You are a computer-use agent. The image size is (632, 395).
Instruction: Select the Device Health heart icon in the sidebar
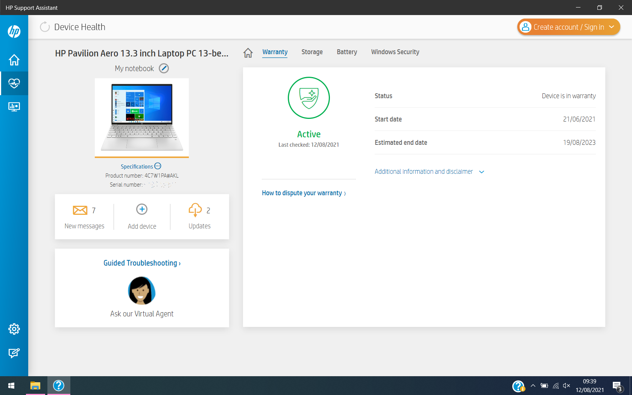[14, 83]
